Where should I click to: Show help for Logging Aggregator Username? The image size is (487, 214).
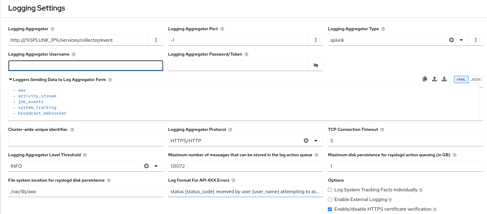[x=74, y=54]
